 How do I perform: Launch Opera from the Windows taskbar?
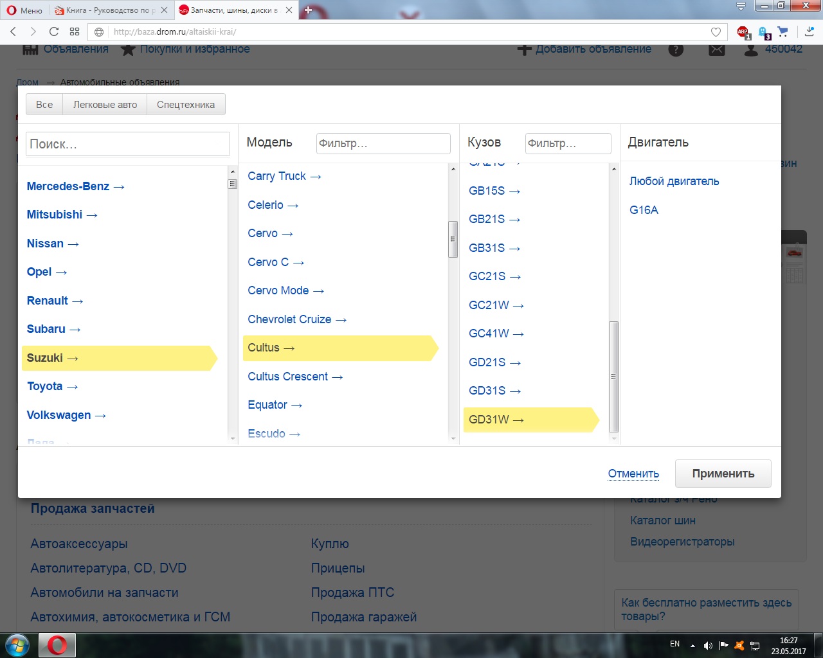click(x=57, y=645)
